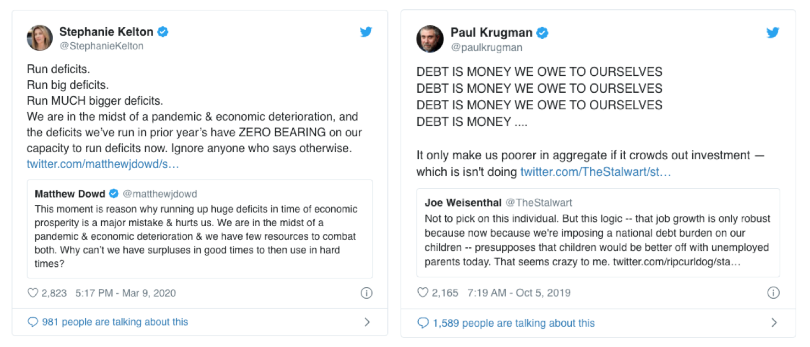
Task: Like Stephanie Kelton's tweet heart icon
Action: click(x=33, y=293)
